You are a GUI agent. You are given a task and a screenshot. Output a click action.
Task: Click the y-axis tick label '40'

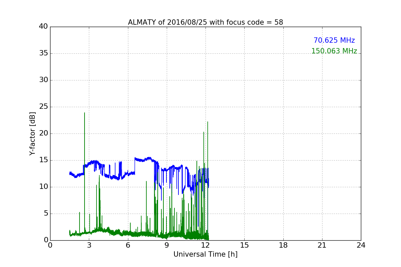coord(43,27)
